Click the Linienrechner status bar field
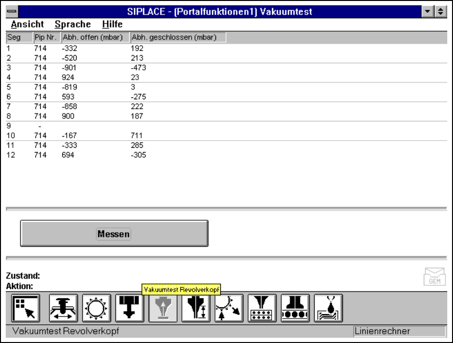Image resolution: width=453 pixels, height=343 pixels. pyautogui.click(x=399, y=331)
